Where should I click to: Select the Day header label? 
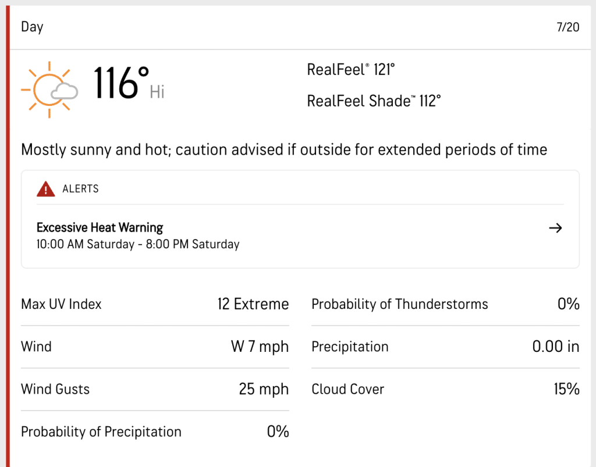tap(33, 27)
